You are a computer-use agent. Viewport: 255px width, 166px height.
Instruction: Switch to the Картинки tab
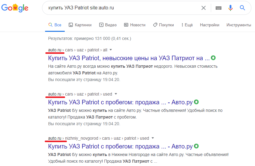point(80,25)
